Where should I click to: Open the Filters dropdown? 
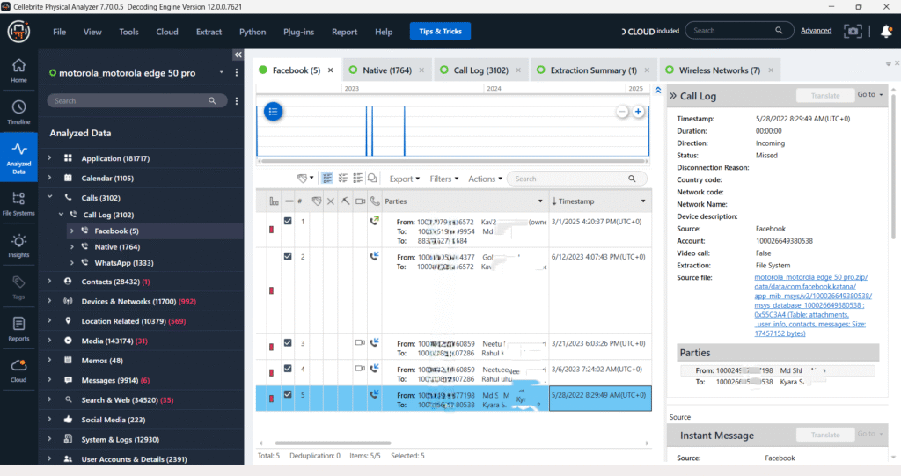(444, 179)
